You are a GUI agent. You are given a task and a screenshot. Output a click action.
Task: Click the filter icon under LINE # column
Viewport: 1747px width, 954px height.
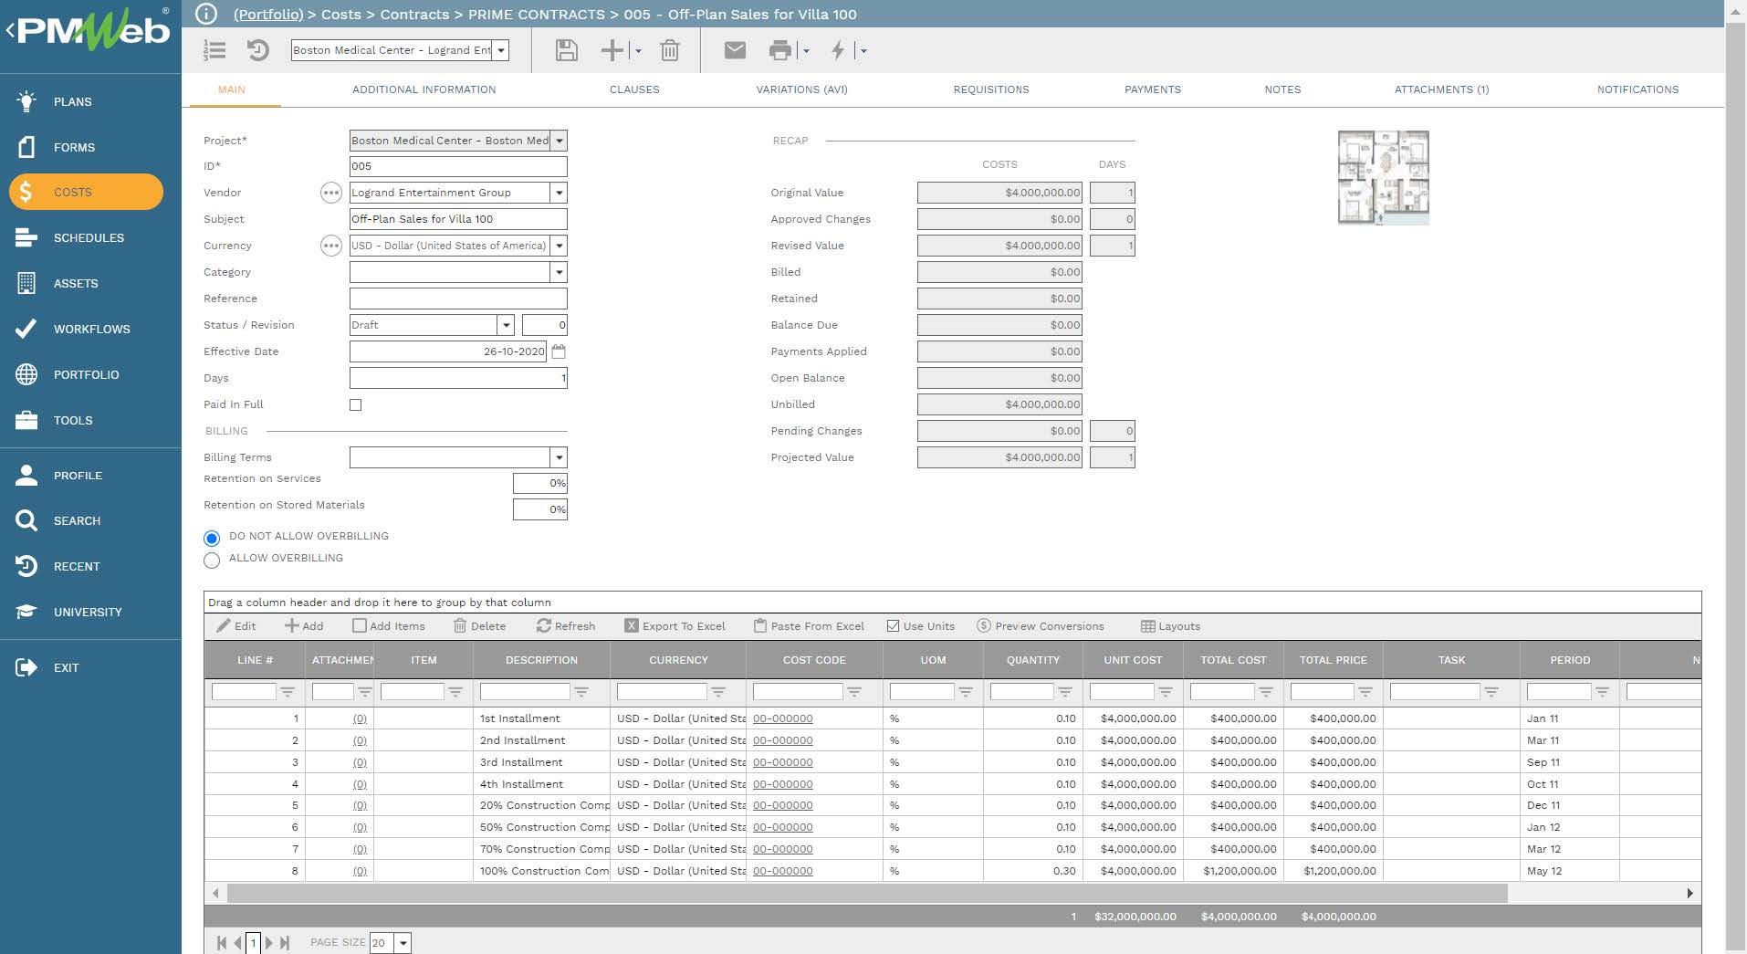288,692
